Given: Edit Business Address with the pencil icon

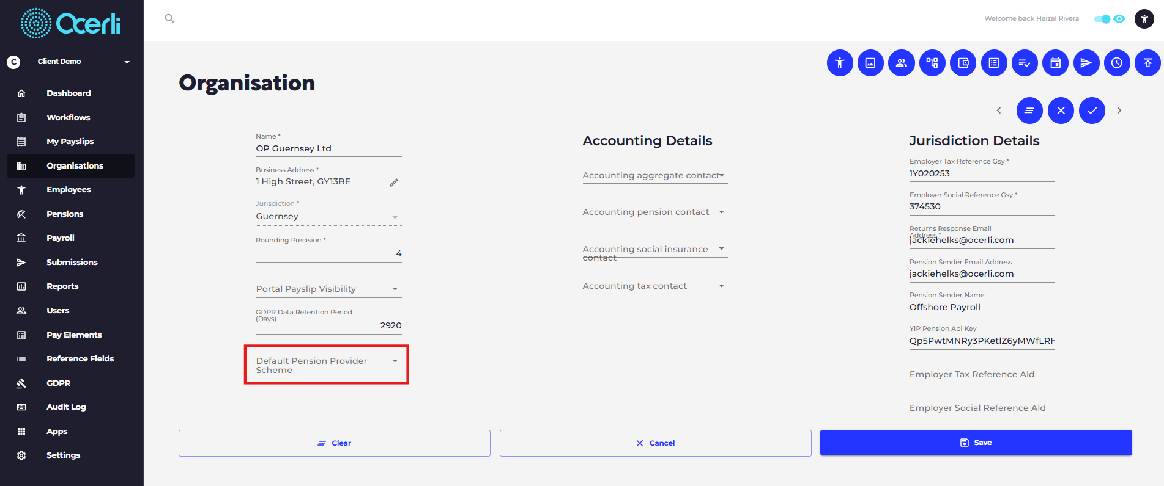Looking at the screenshot, I should coord(394,182).
